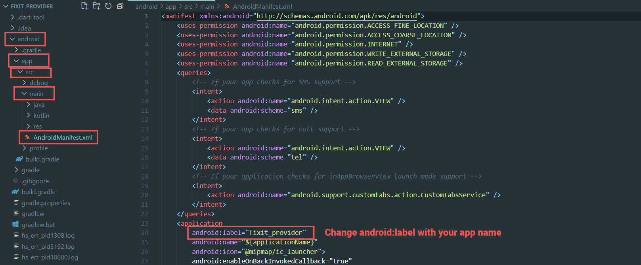Click the Windows icon next to gradlew.bat
The height and width of the screenshot is (265, 641).
pos(15,225)
